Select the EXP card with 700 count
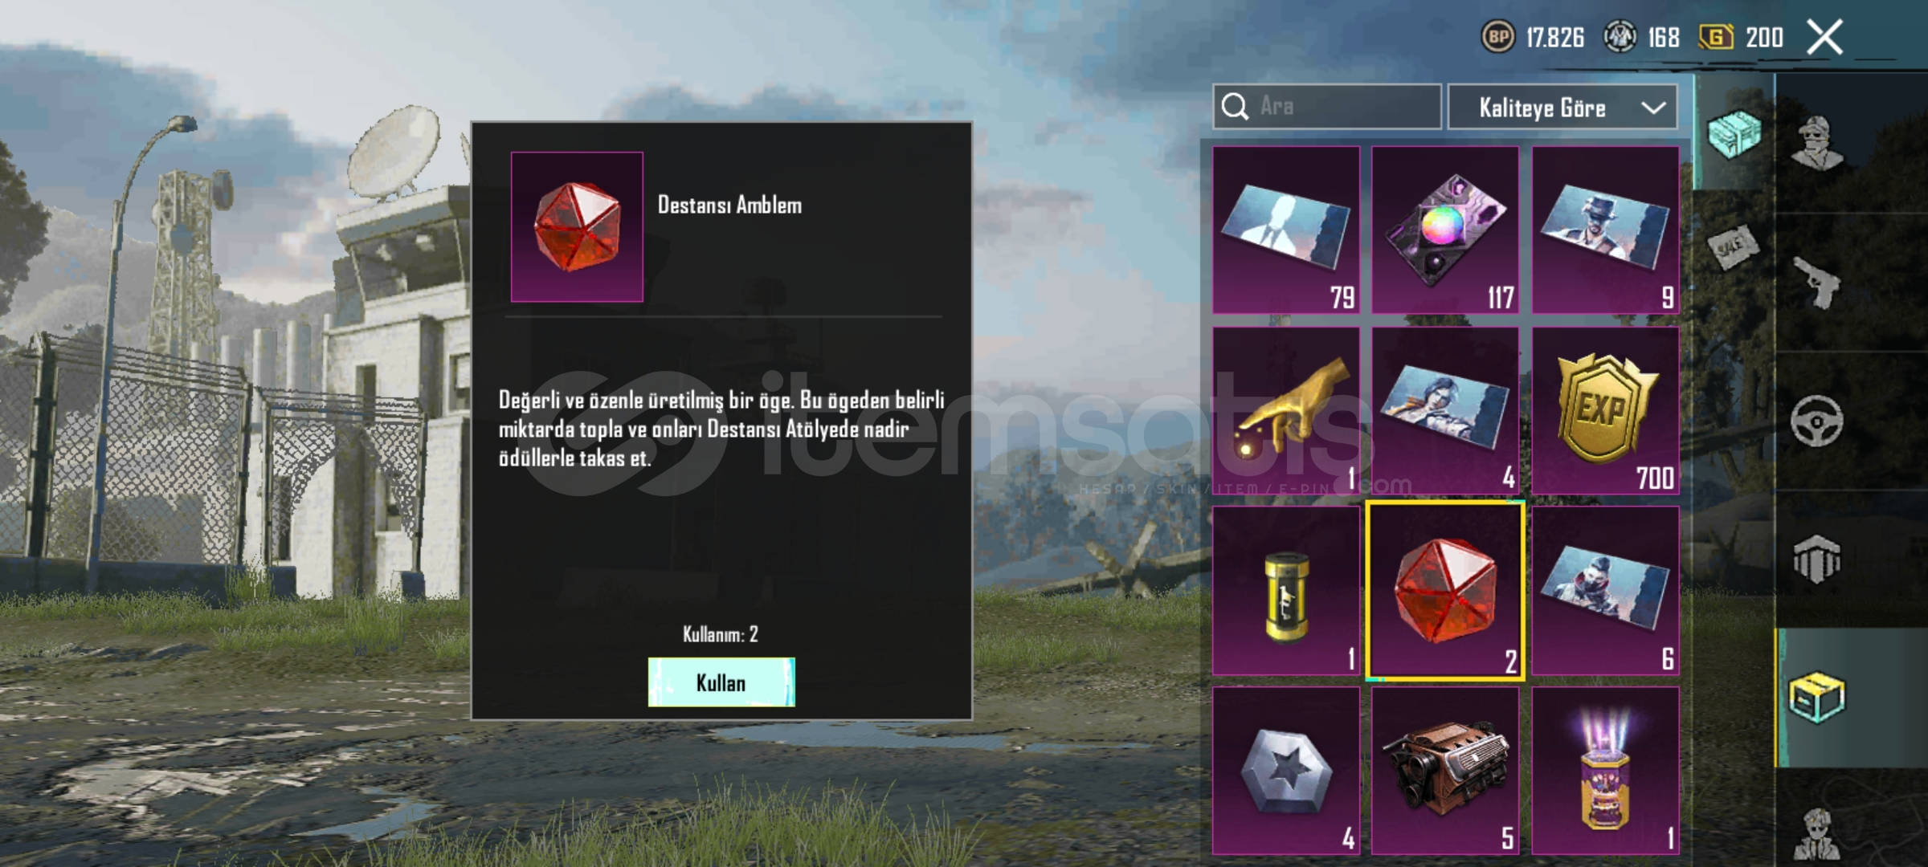Image resolution: width=1928 pixels, height=867 pixels. 1605,410
